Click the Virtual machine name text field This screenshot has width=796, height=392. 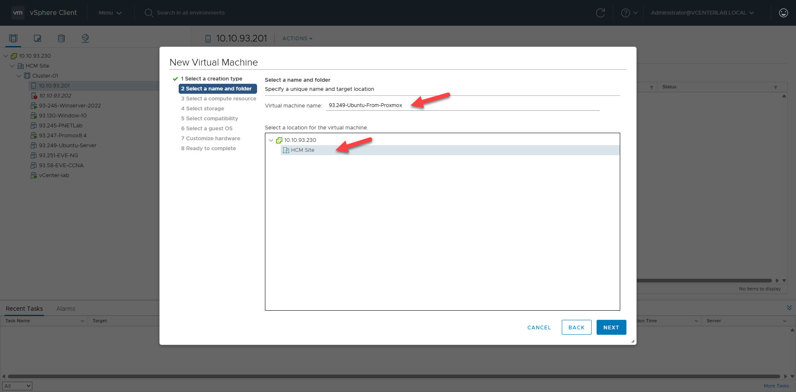[x=462, y=105]
